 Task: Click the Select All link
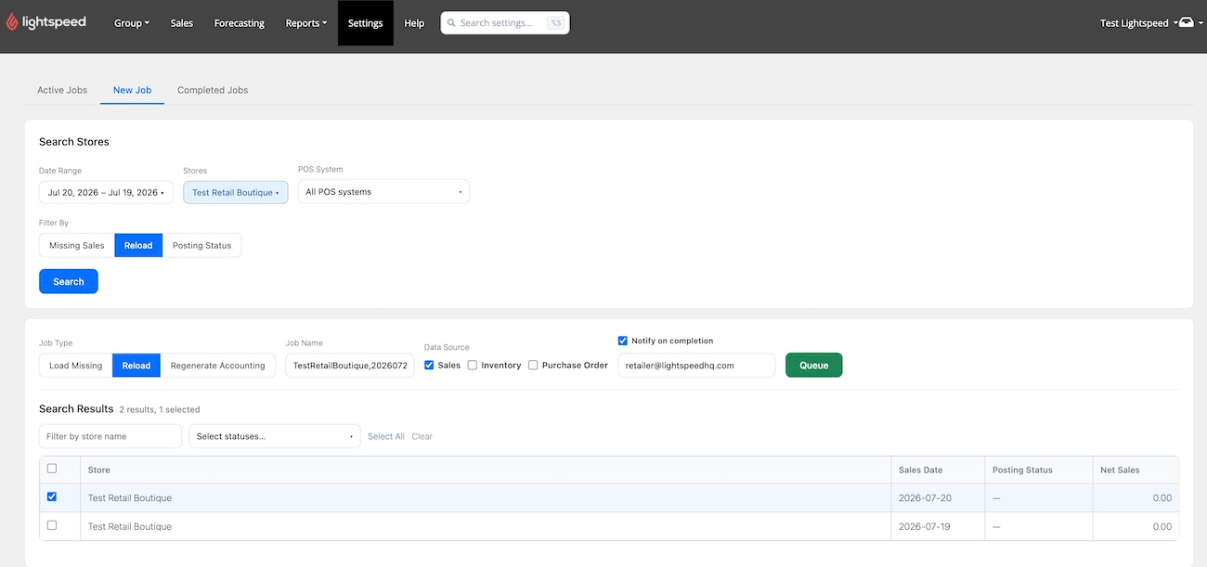[386, 436]
